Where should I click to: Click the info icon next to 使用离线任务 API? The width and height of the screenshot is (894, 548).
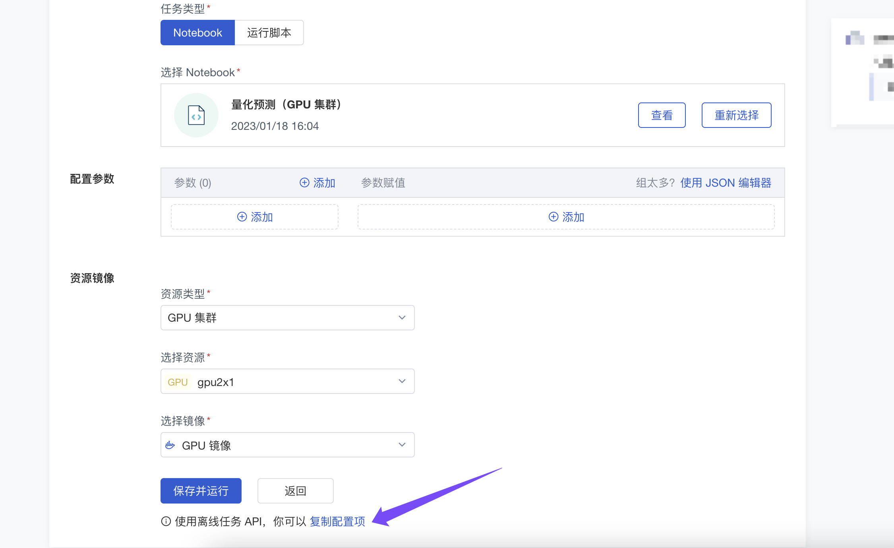[165, 522]
